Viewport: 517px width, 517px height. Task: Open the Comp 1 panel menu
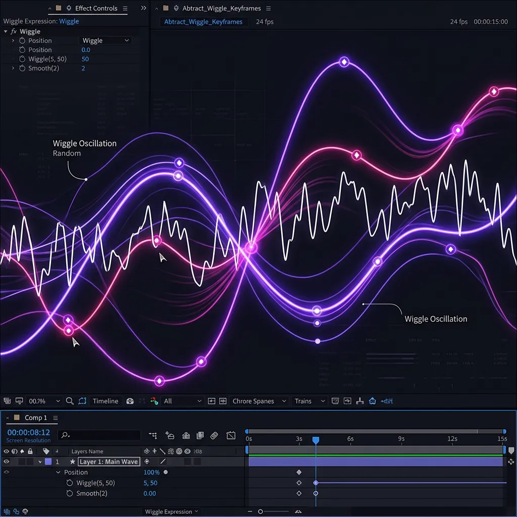coord(56,418)
